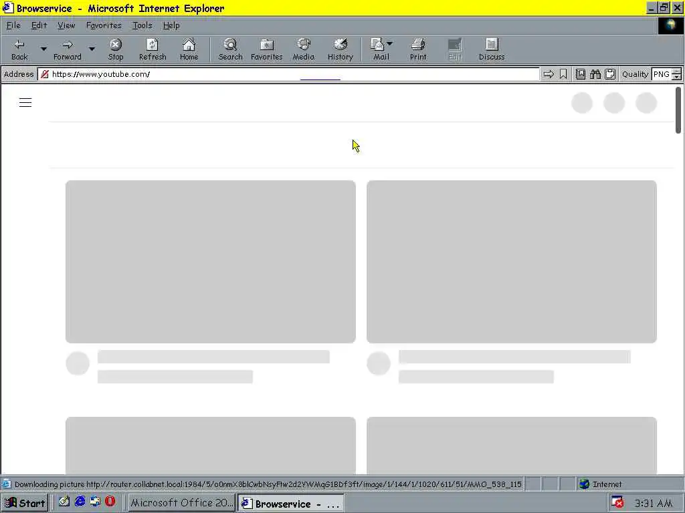685x513 pixels.
Task: Expand the Mail dropdown arrow
Action: pyautogui.click(x=390, y=43)
